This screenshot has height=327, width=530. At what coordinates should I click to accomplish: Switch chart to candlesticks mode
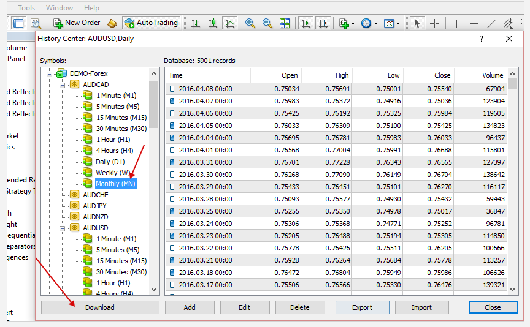(213, 23)
